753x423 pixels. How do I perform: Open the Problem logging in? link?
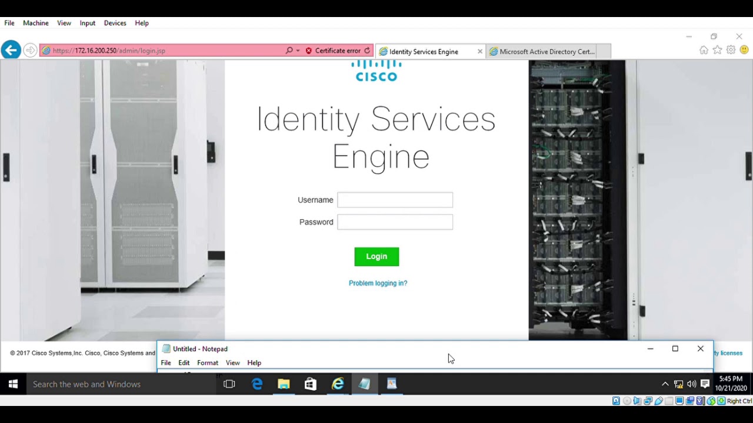click(x=378, y=283)
